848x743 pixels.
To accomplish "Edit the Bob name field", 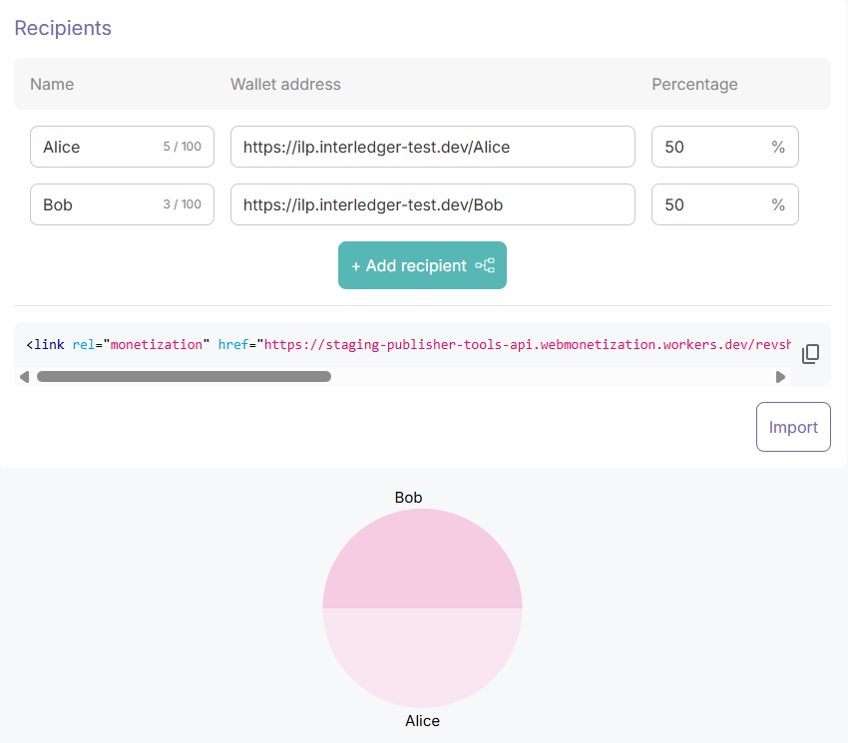I will (123, 204).
